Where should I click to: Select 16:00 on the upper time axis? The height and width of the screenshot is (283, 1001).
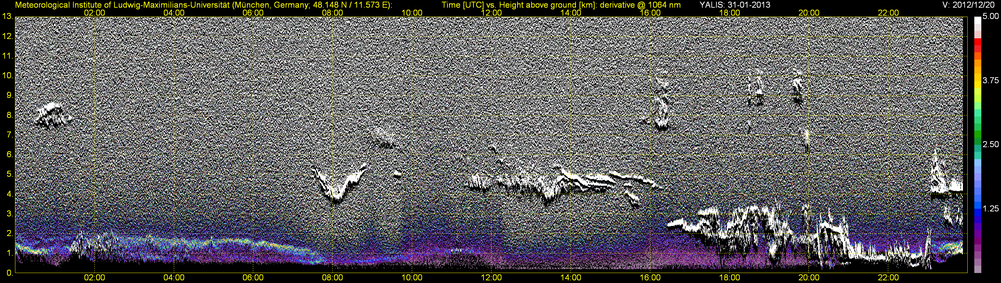pos(650,13)
